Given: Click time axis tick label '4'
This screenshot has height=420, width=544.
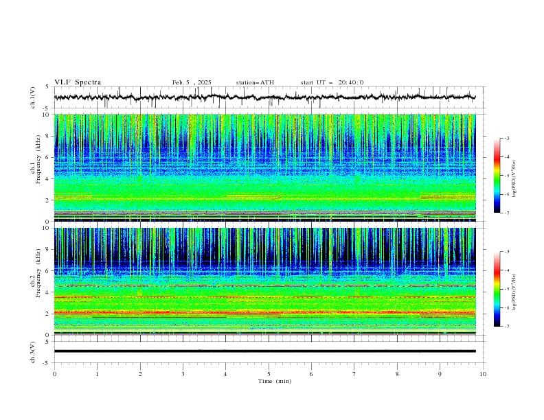Looking at the screenshot, I should (225, 374).
